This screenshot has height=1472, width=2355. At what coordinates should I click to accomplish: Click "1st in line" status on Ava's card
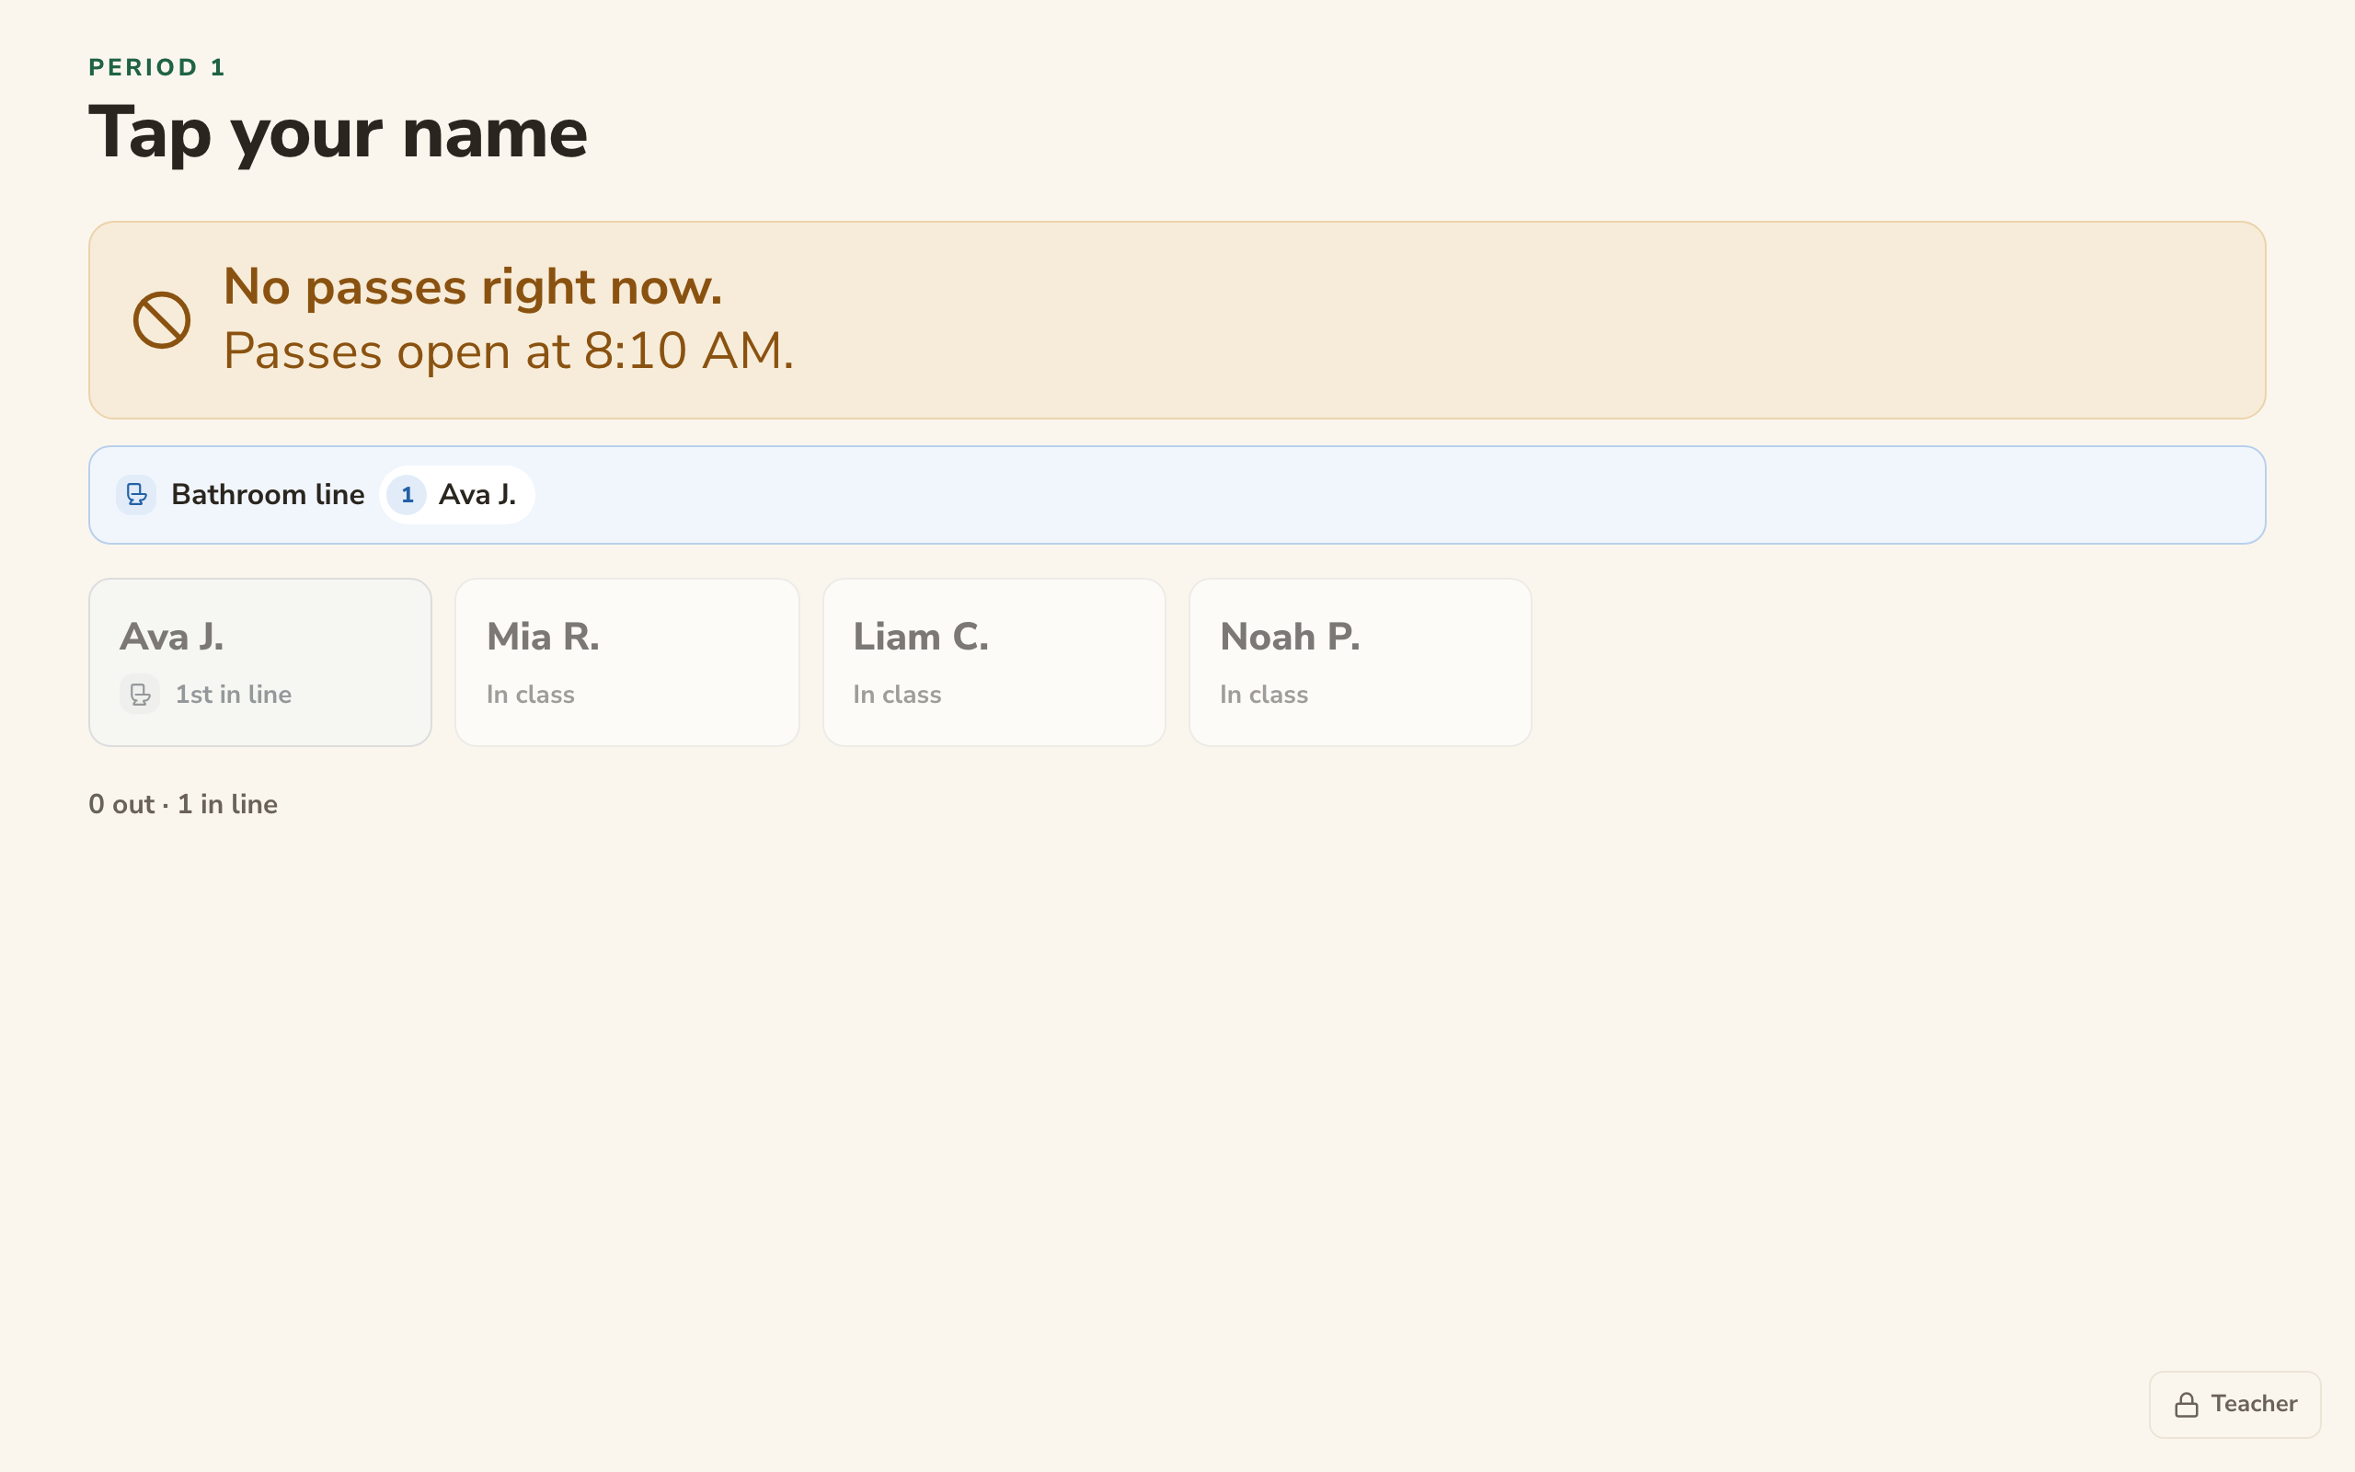tap(234, 694)
